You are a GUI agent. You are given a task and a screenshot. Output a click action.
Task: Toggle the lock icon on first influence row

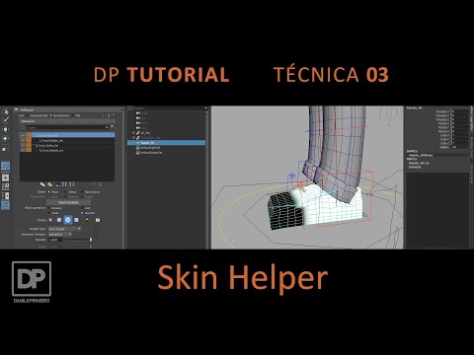23,135
